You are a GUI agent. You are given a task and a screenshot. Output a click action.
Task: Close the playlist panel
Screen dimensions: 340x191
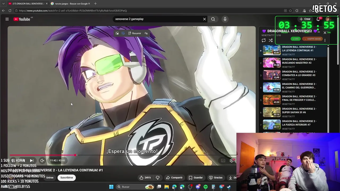325,33
